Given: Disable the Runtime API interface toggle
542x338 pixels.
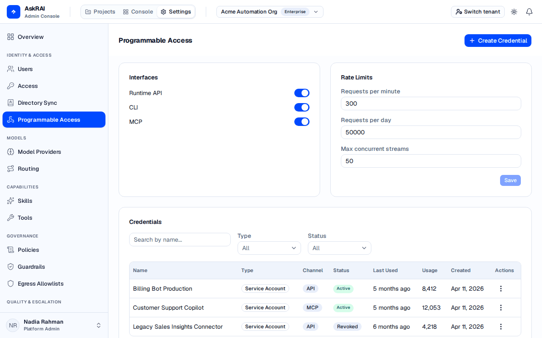Looking at the screenshot, I should tap(302, 93).
